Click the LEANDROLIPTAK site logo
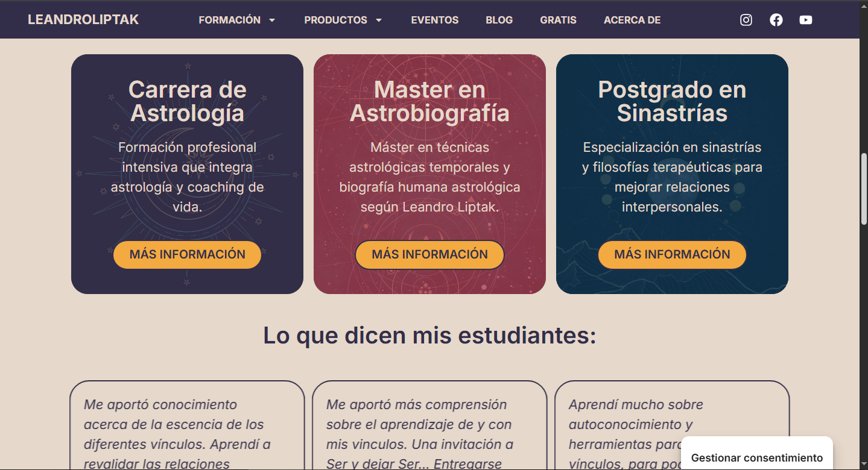This screenshot has width=868, height=470. tap(83, 20)
